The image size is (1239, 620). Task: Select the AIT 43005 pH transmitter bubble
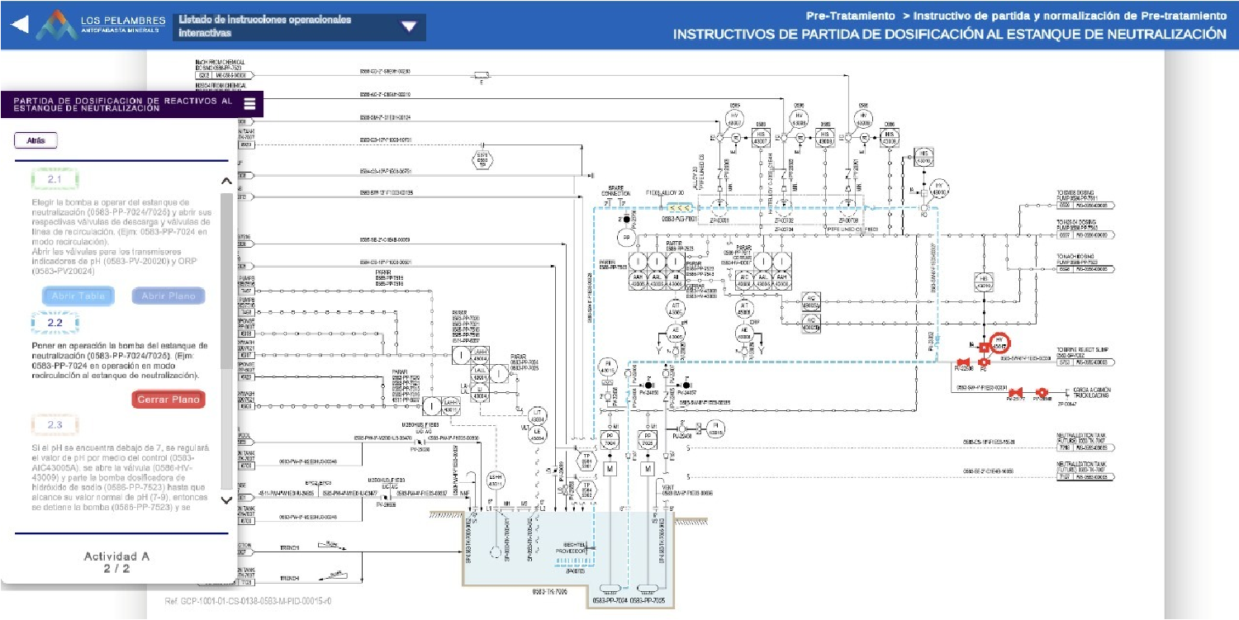675,309
